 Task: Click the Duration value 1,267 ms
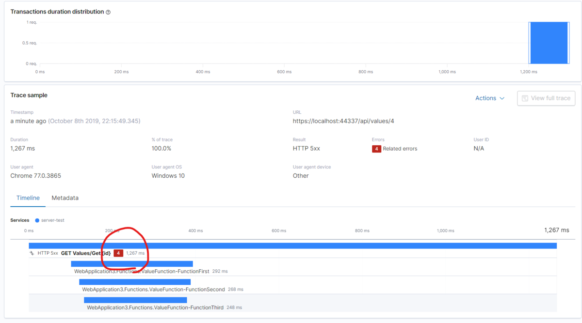[23, 149]
